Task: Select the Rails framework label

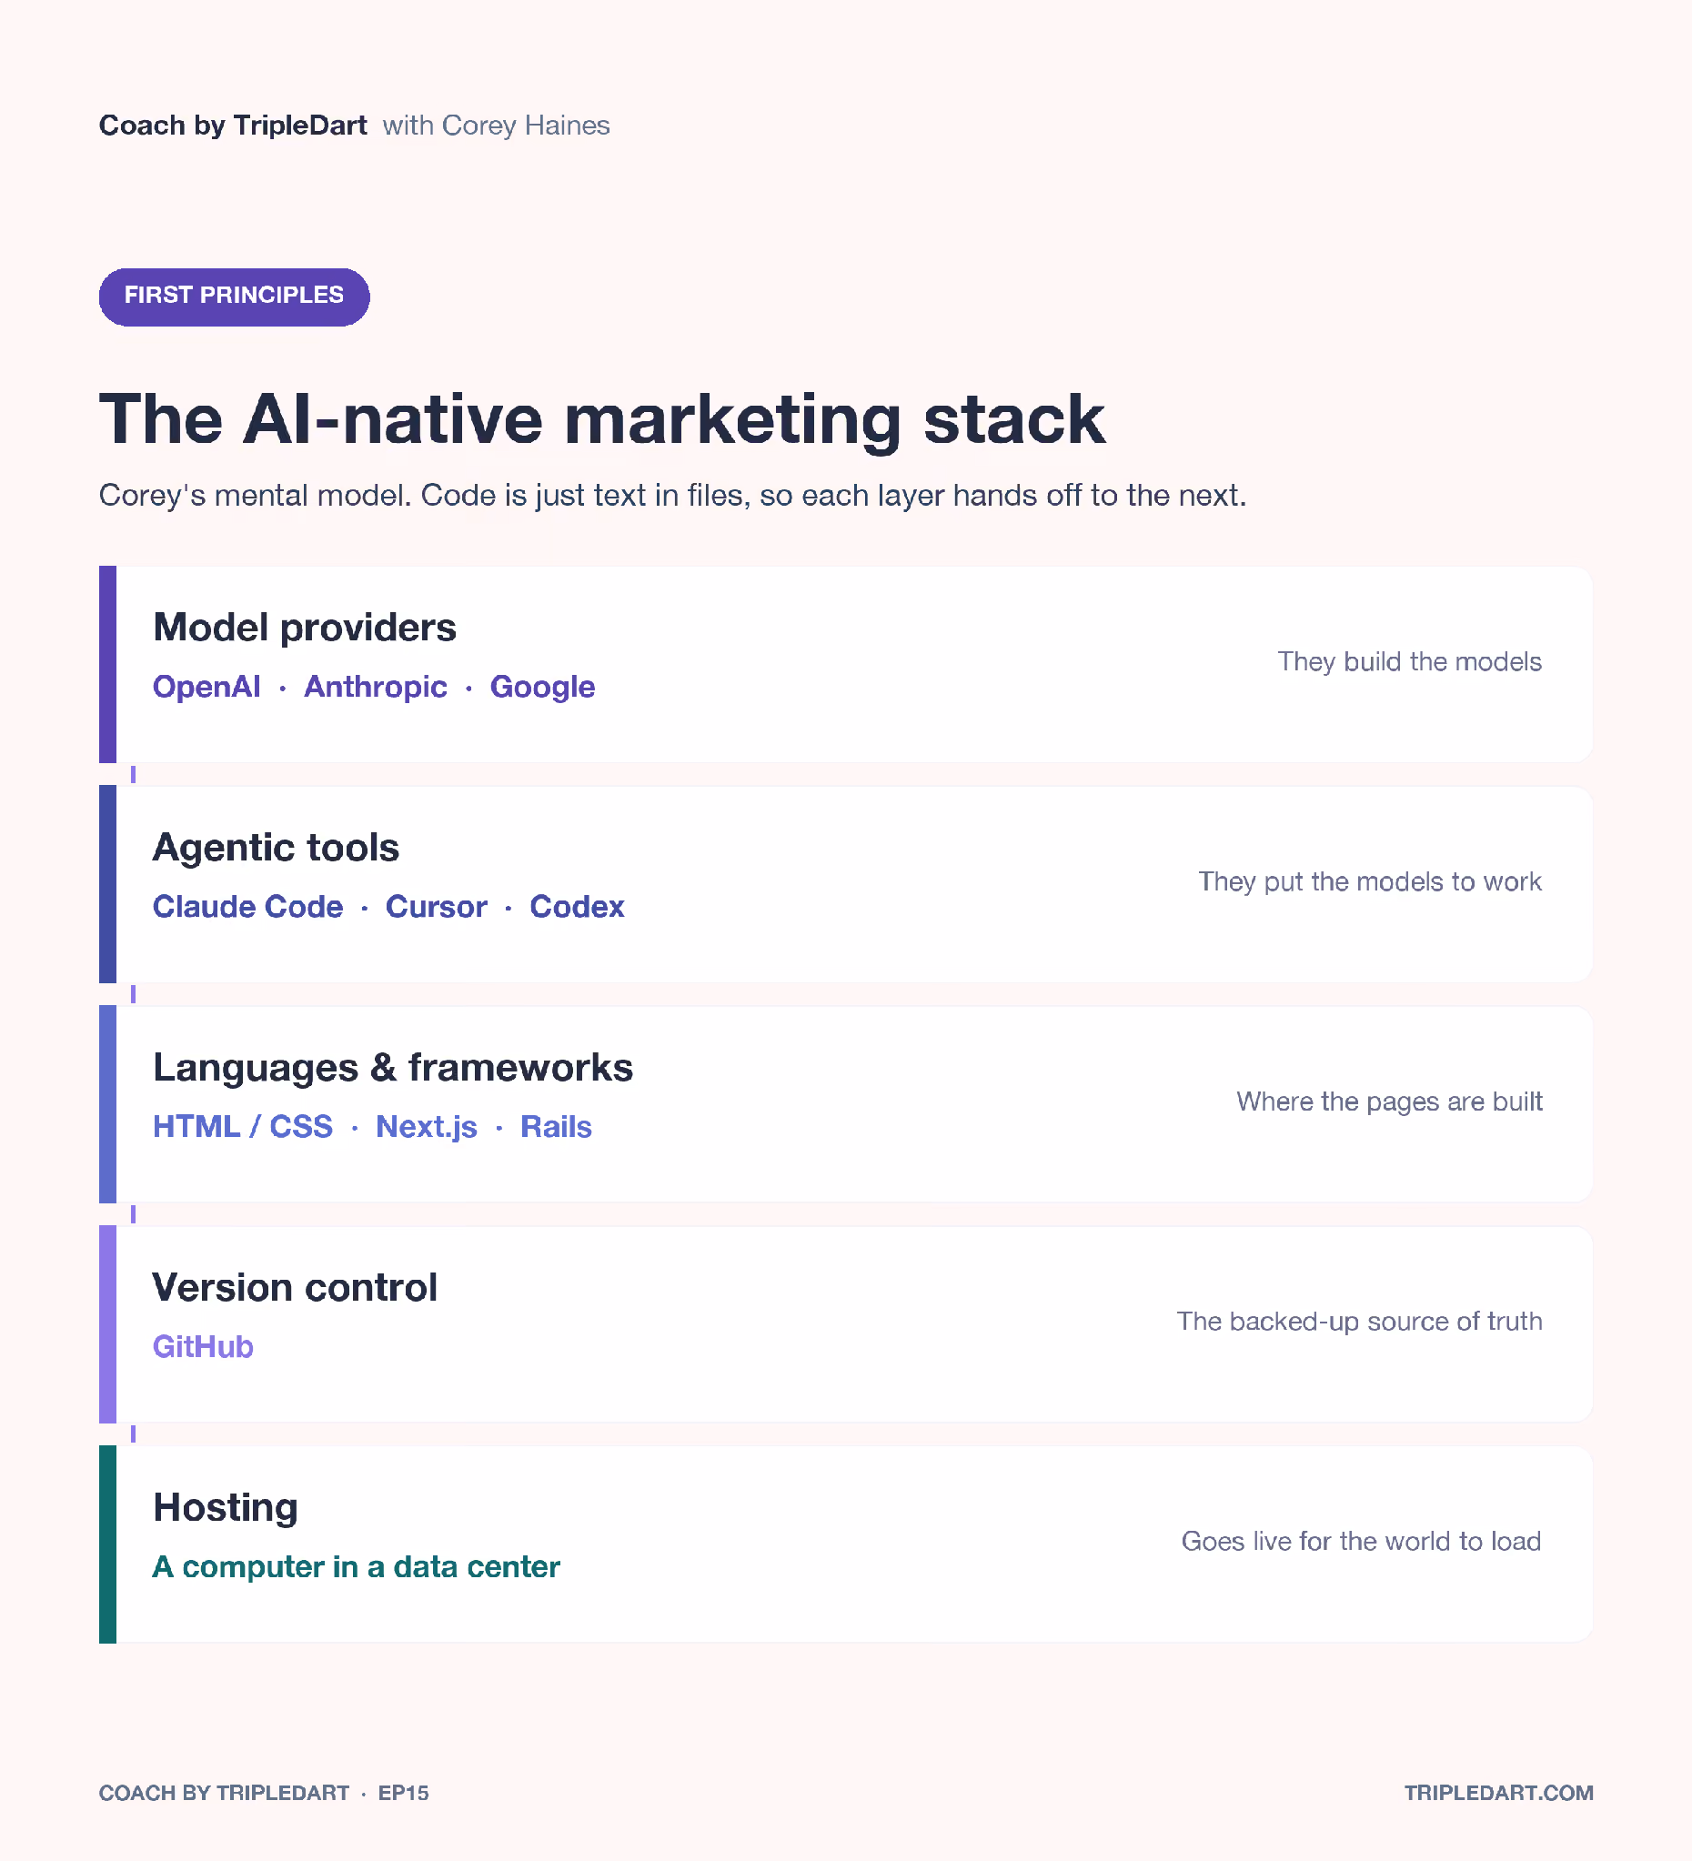Action: pyautogui.click(x=556, y=1125)
